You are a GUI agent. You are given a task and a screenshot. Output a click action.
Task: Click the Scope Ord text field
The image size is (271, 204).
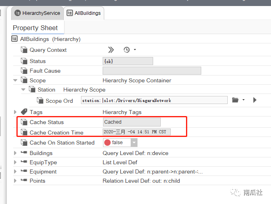tap(154, 100)
